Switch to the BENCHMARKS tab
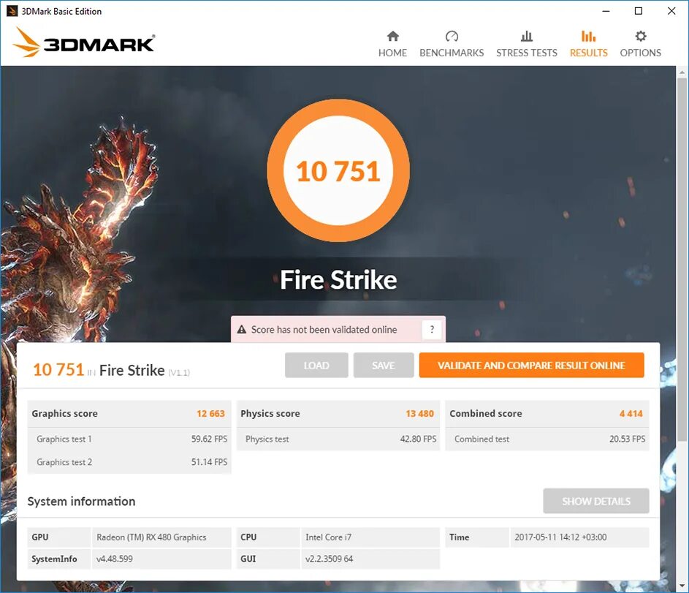The image size is (689, 593). point(452,44)
